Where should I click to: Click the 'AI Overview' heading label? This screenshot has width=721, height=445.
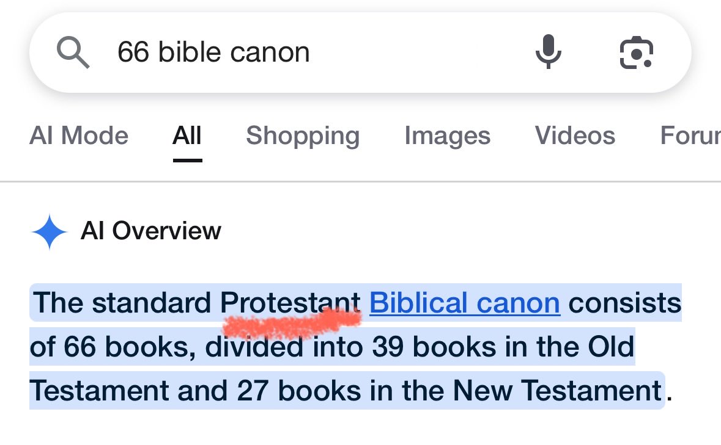[151, 231]
